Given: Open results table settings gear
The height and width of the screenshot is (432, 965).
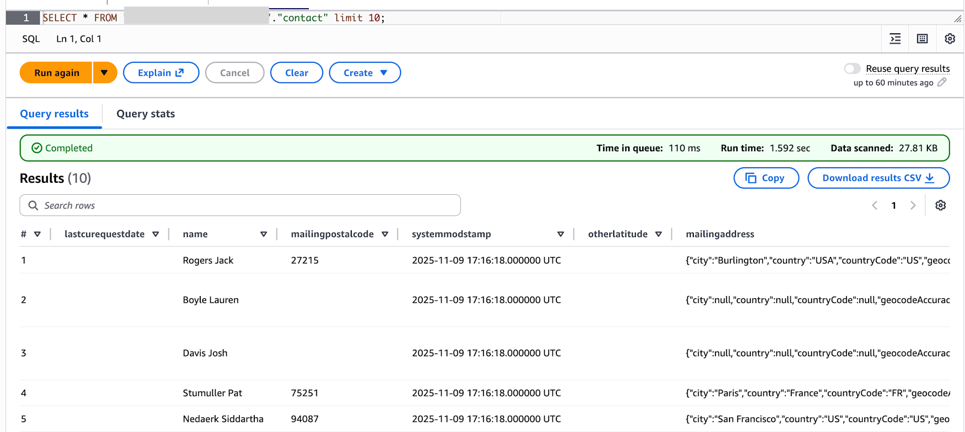Looking at the screenshot, I should tap(940, 205).
